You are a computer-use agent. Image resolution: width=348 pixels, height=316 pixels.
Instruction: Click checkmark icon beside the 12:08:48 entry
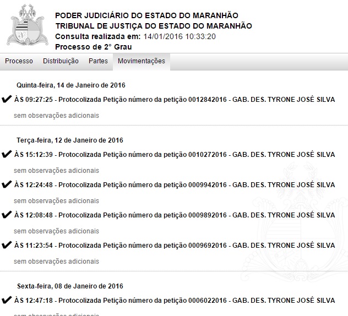pyautogui.click(x=7, y=215)
